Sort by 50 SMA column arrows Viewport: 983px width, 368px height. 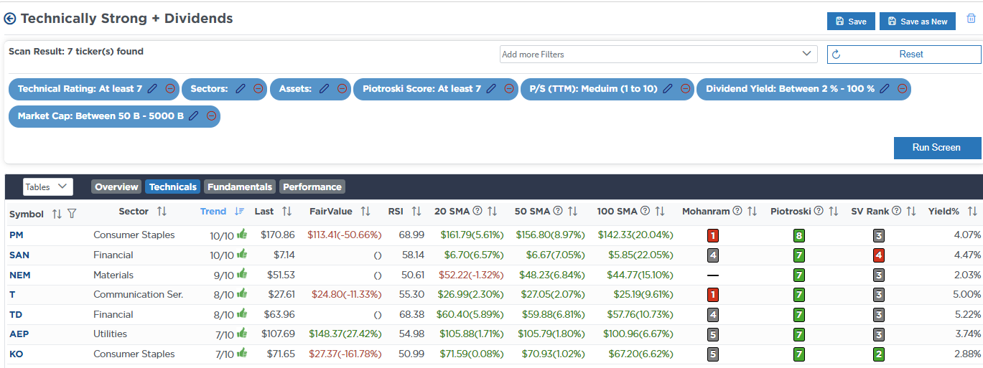pos(572,211)
